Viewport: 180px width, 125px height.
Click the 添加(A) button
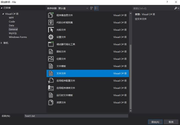pos(155,122)
